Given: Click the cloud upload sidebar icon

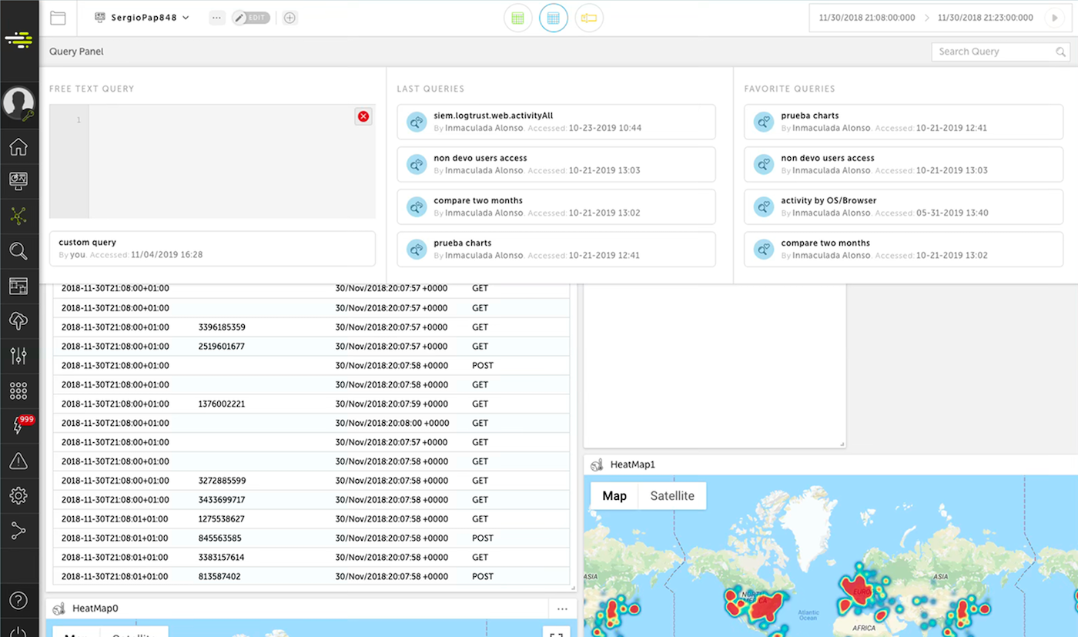Looking at the screenshot, I should pos(18,321).
